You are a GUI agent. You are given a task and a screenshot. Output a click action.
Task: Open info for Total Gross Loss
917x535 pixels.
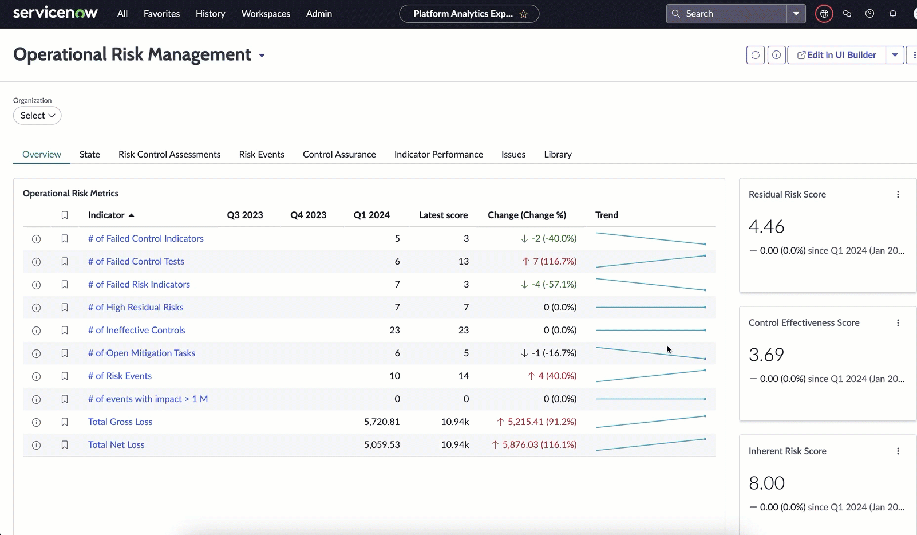coord(36,422)
